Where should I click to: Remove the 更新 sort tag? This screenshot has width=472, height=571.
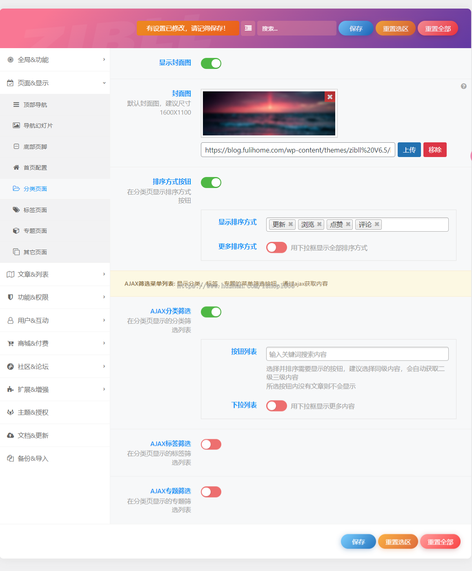coord(291,224)
